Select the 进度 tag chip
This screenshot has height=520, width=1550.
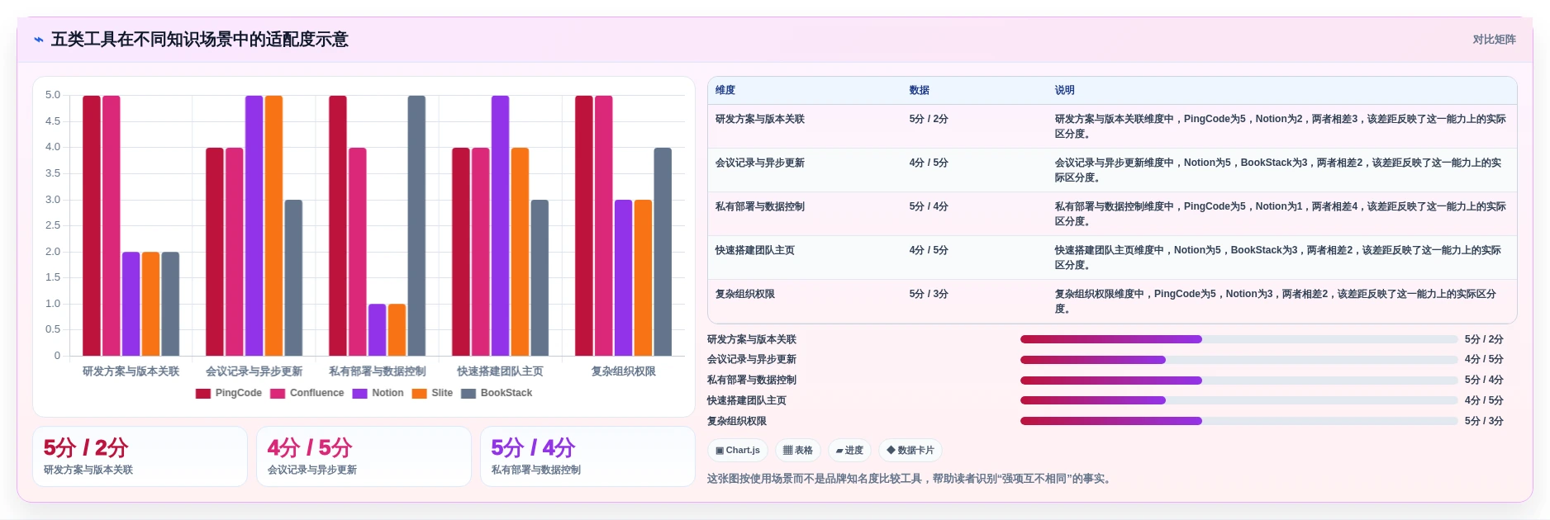849,450
